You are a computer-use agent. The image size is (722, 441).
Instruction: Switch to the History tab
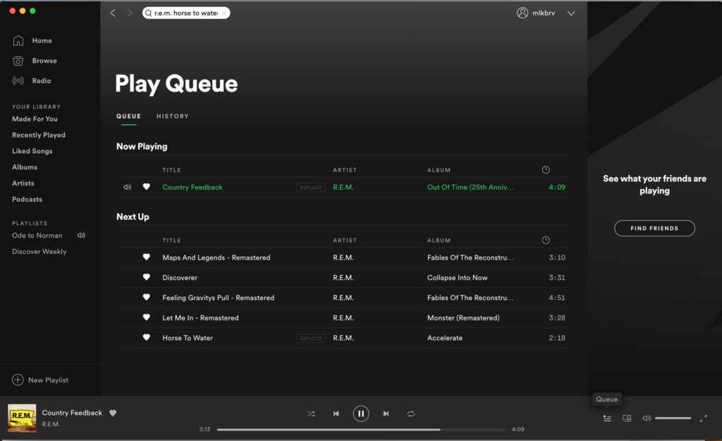click(x=173, y=116)
